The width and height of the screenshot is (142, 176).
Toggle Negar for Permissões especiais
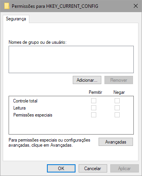(x=117, y=115)
